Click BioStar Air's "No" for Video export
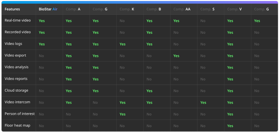The height and width of the screenshot is (133, 279). click(41, 56)
